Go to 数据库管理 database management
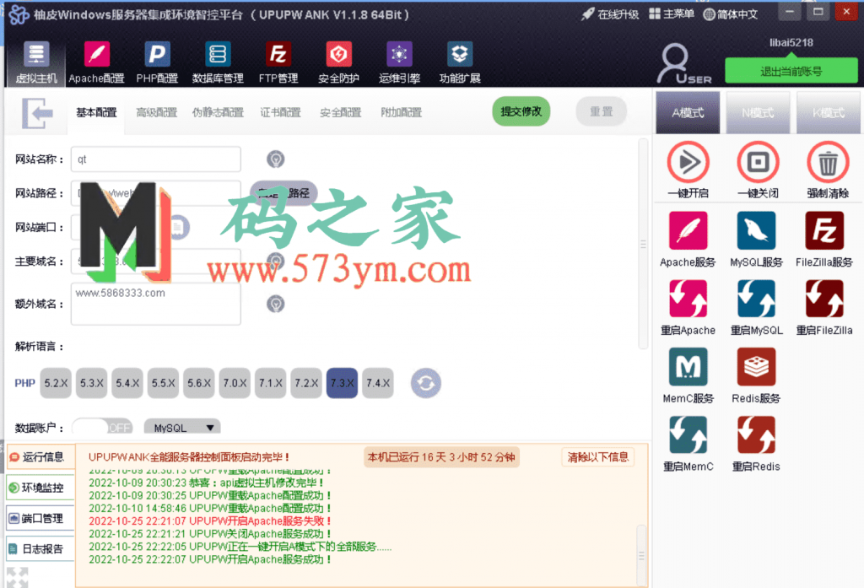Viewport: 864px width, 588px height. click(x=218, y=62)
